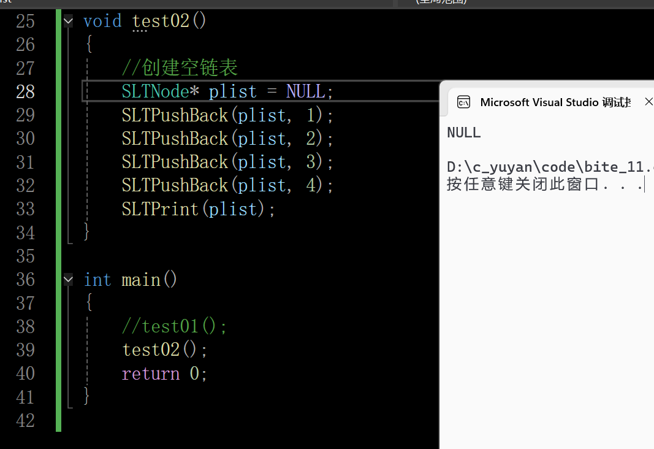Click the test02(); call inside main
The width and height of the screenshot is (654, 449).
164,350
